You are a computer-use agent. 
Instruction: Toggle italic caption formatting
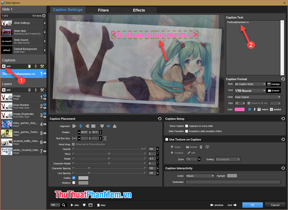[x=254, y=110]
